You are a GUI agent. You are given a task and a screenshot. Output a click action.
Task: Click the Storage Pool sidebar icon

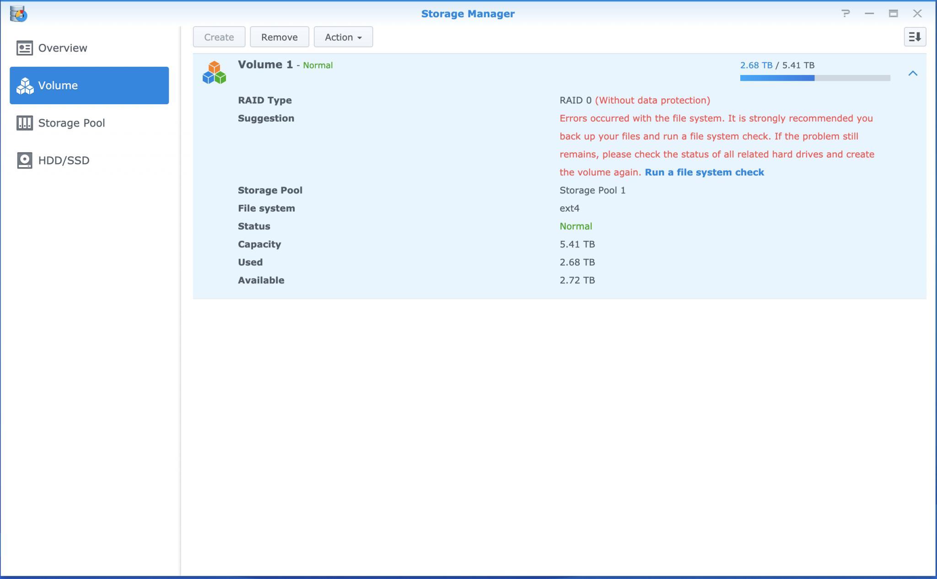point(25,123)
